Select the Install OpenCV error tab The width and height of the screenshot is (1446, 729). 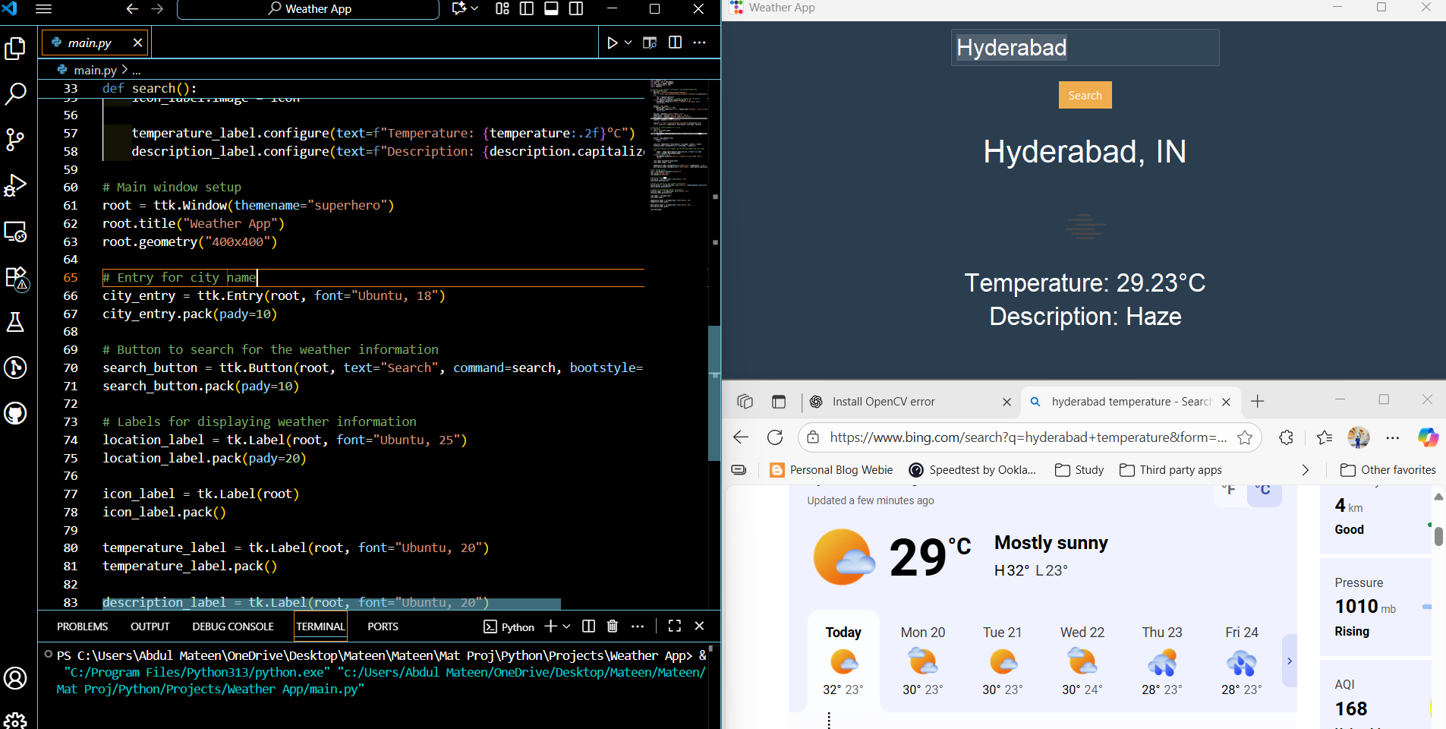[x=883, y=402]
